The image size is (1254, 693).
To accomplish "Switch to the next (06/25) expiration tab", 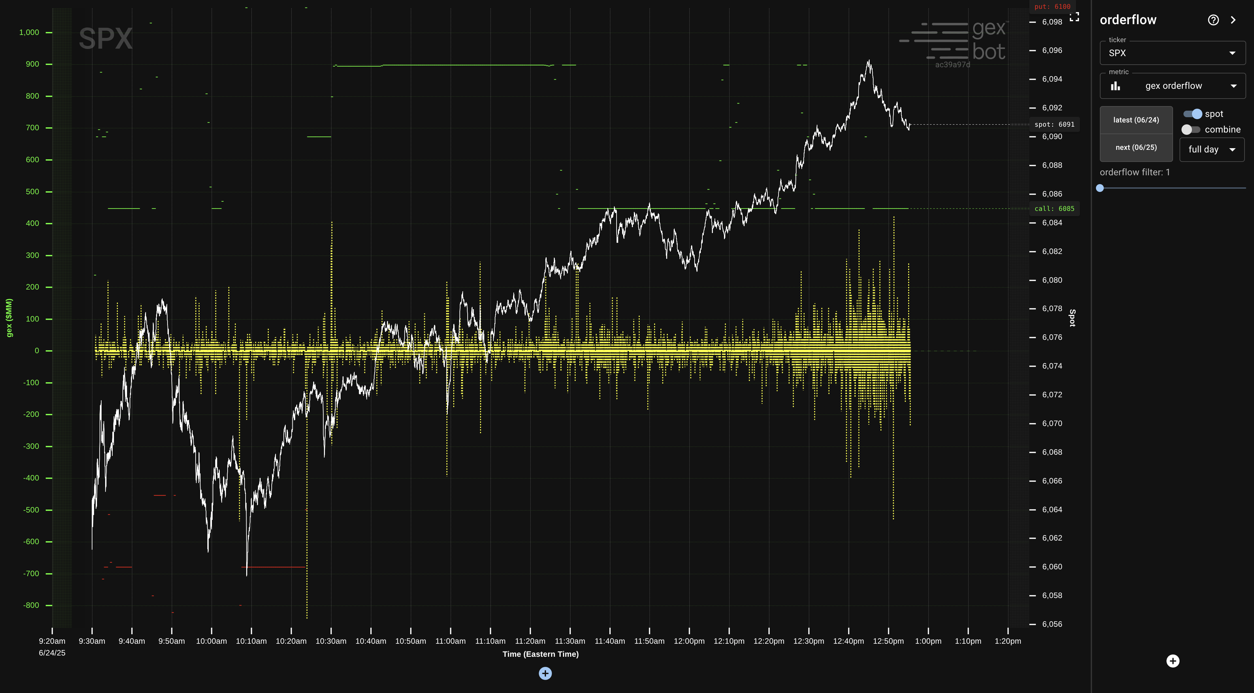I will coord(1136,148).
